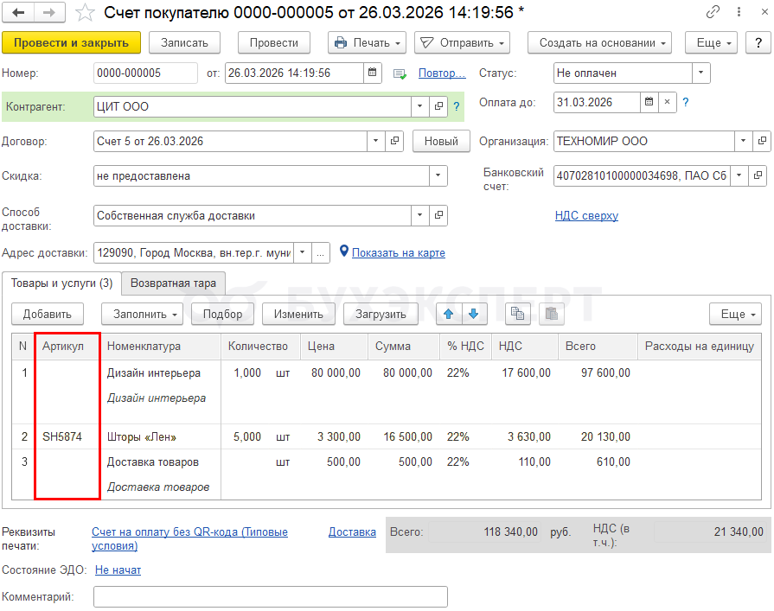Move selected row up in table
Image resolution: width=774 pixels, height=611 pixels.
pyautogui.click(x=448, y=314)
